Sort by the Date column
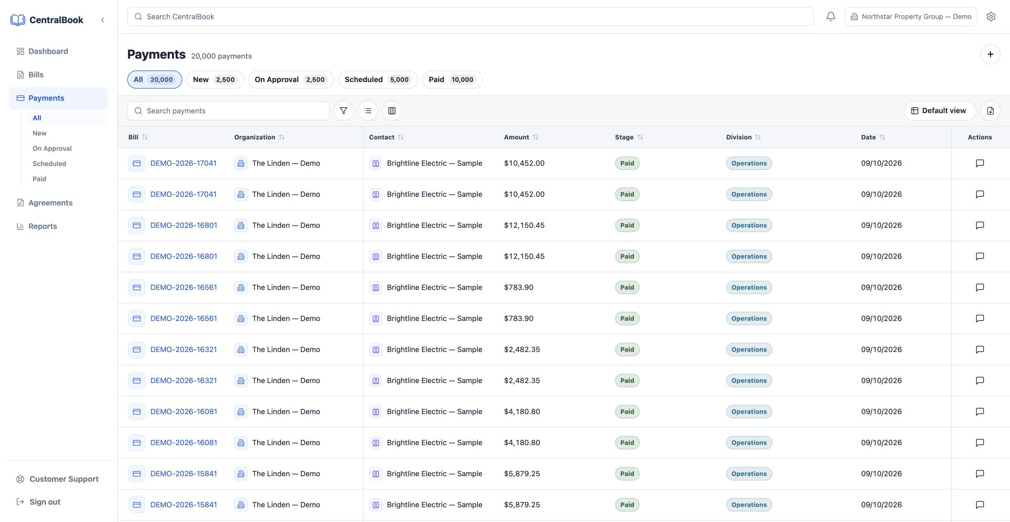 click(873, 137)
